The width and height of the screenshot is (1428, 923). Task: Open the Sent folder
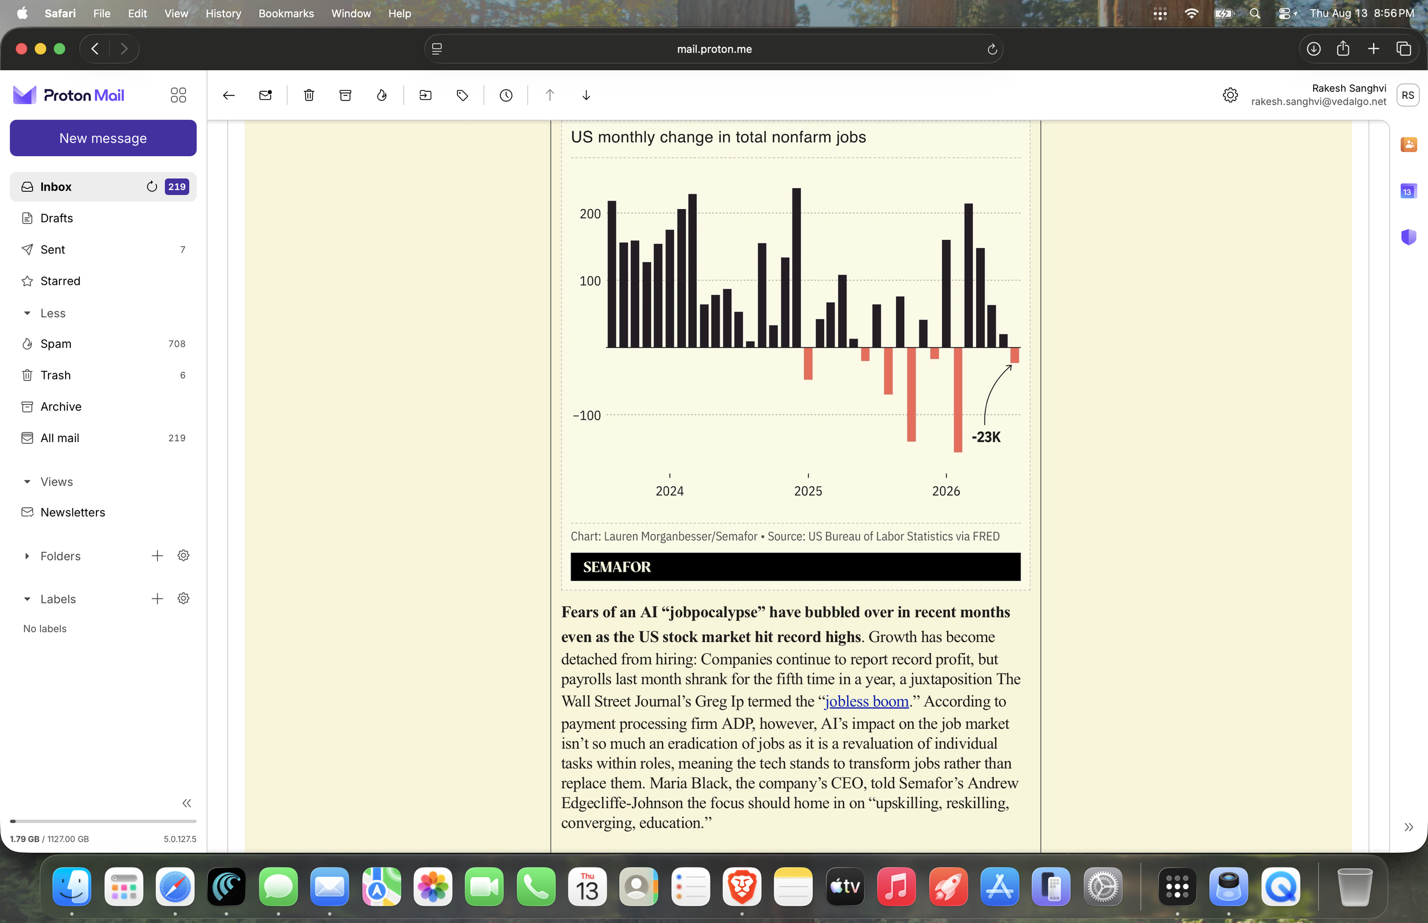103,250
